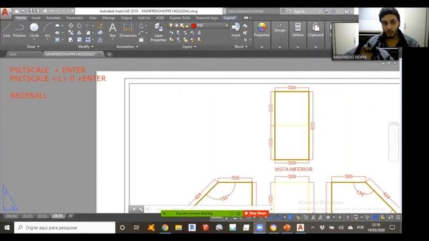Open the current layer dropdown list
Viewport: 429px width, 241px height.
point(227,25)
